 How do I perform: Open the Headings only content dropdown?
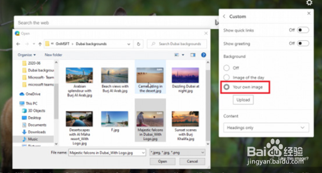(266, 128)
